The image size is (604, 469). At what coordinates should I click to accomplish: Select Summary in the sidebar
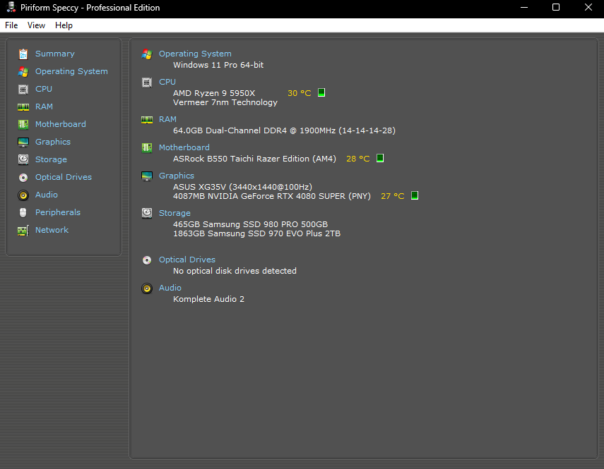55,54
